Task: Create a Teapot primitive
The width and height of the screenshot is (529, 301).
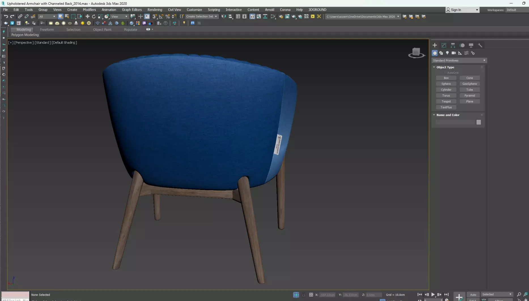Action: (446, 101)
